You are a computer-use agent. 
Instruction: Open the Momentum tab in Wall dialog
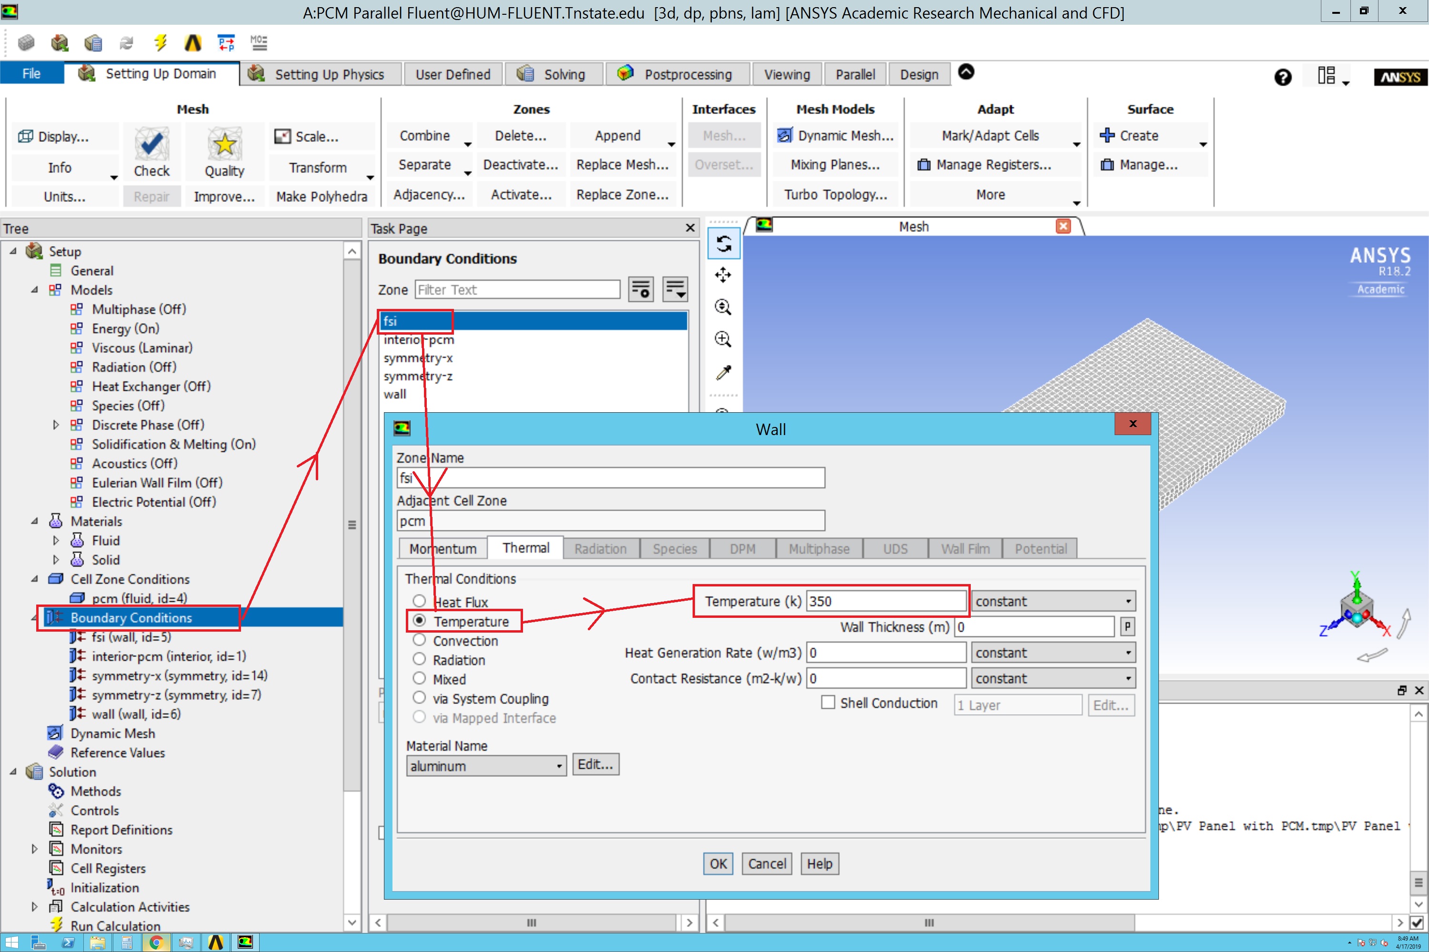pos(443,548)
